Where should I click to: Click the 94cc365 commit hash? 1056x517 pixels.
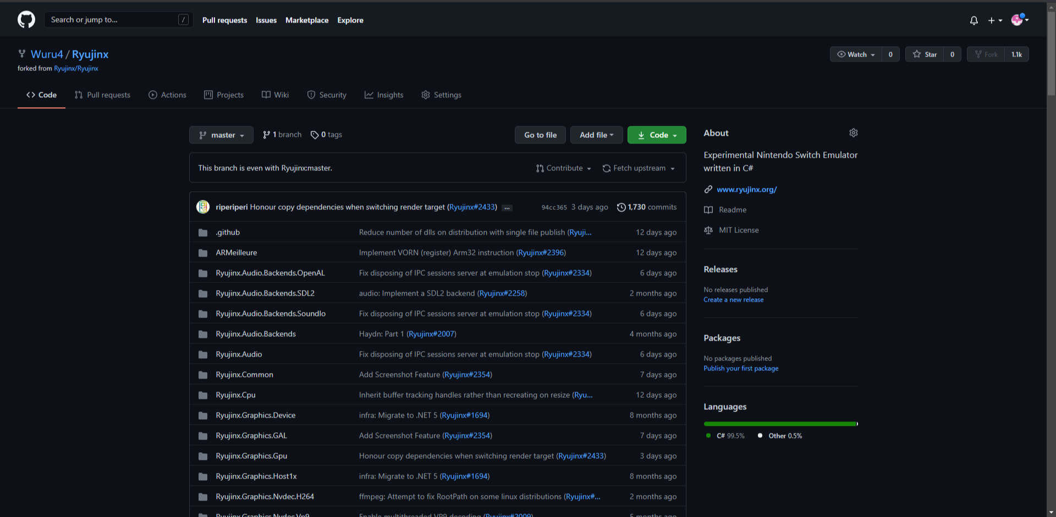coord(554,208)
